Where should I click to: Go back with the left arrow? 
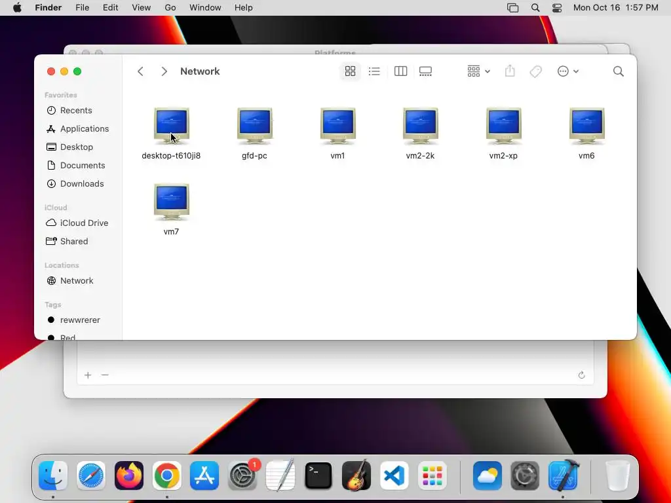point(140,71)
